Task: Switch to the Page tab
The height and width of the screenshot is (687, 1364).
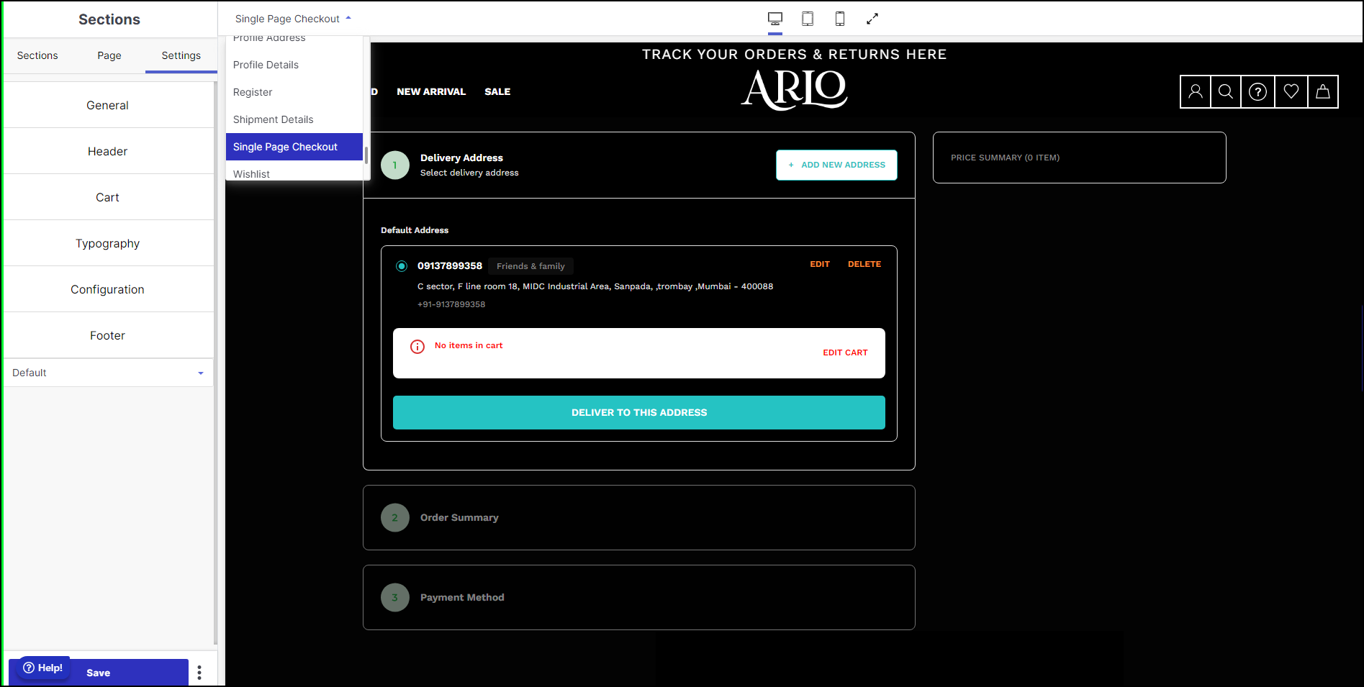Action: [109, 55]
